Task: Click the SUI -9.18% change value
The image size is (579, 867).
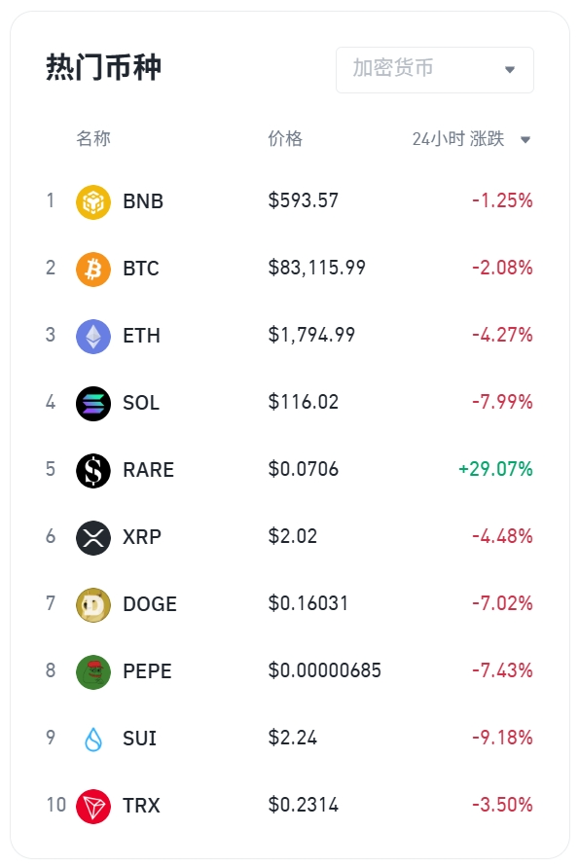Action: [502, 738]
